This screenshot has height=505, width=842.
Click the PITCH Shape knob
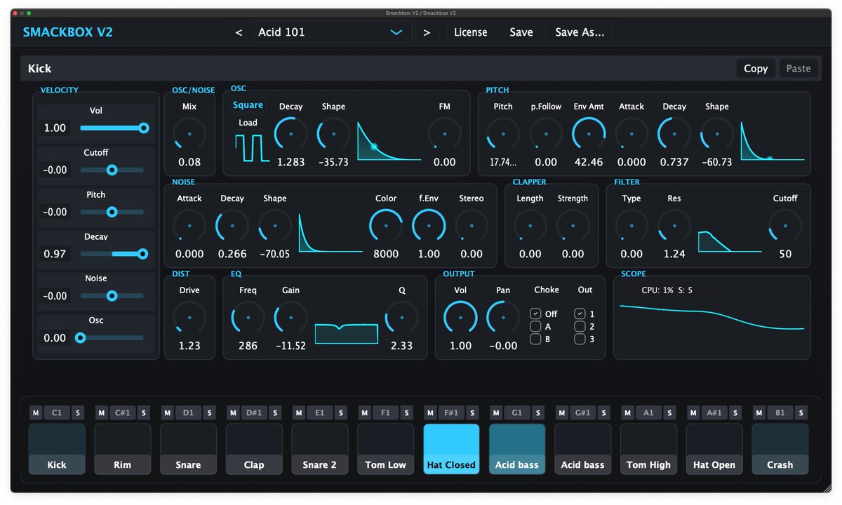pos(717,133)
